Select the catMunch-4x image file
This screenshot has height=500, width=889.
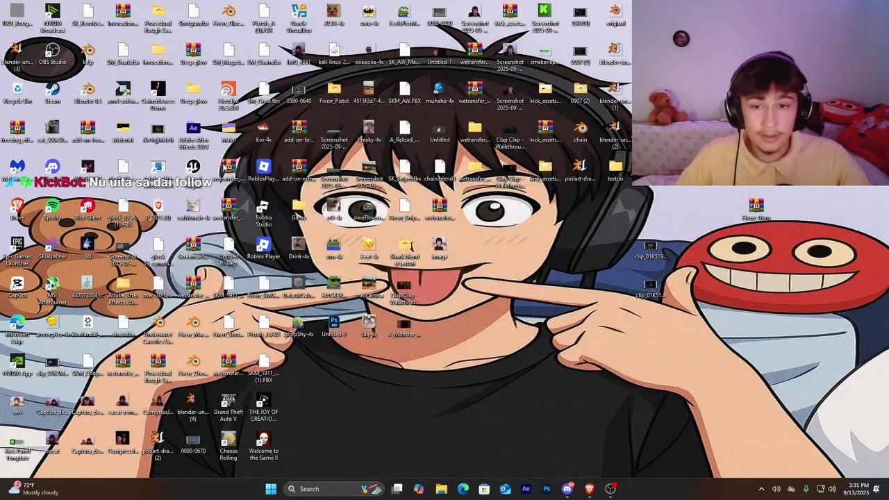pos(193,209)
